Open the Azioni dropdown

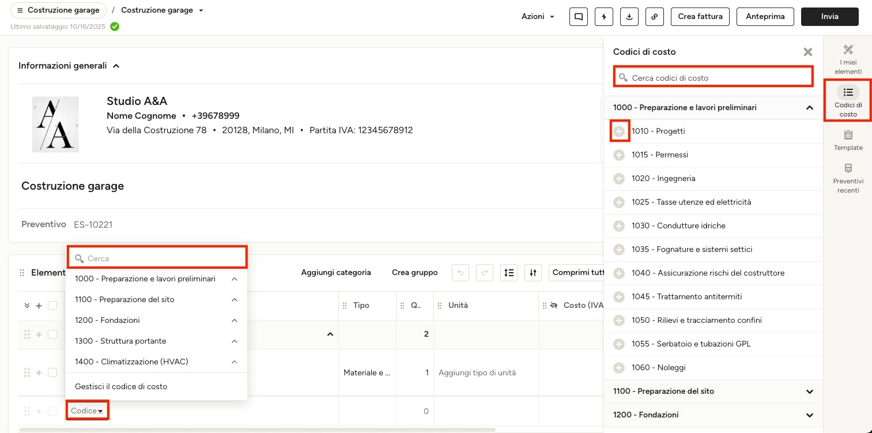coord(538,17)
